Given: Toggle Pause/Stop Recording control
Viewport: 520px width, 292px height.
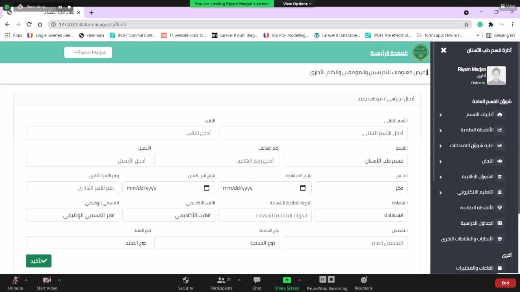Looking at the screenshot, I should 327,279.
